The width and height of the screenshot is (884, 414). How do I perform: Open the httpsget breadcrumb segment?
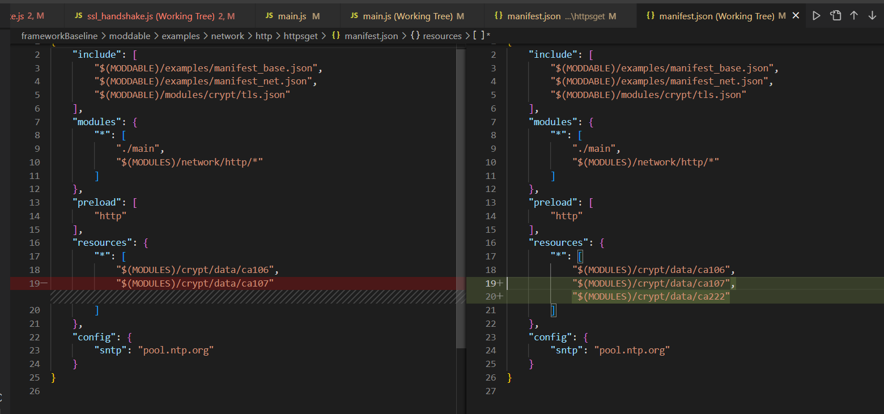(x=301, y=36)
